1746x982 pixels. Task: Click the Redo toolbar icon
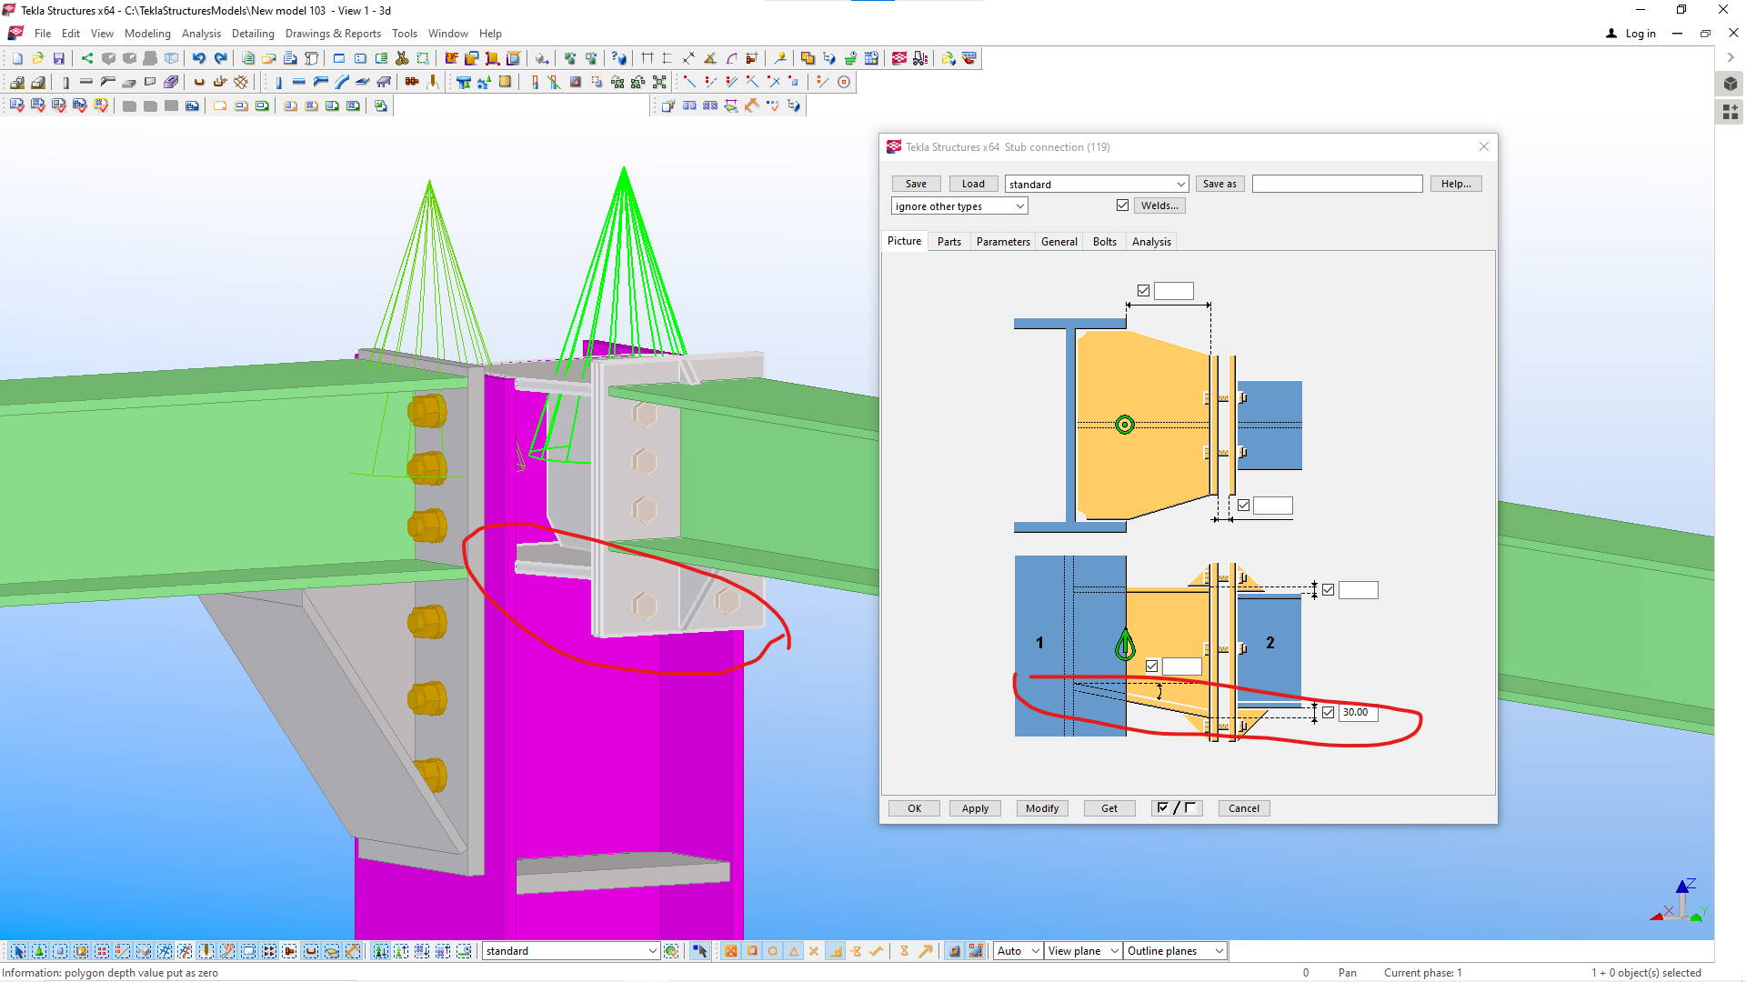[x=220, y=58]
